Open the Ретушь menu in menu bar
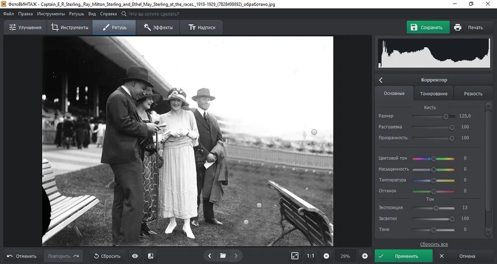This screenshot has width=497, height=264. (77, 14)
